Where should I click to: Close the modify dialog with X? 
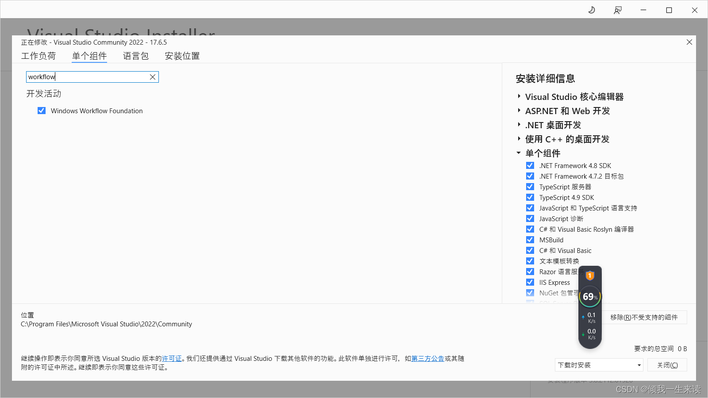pyautogui.click(x=689, y=42)
